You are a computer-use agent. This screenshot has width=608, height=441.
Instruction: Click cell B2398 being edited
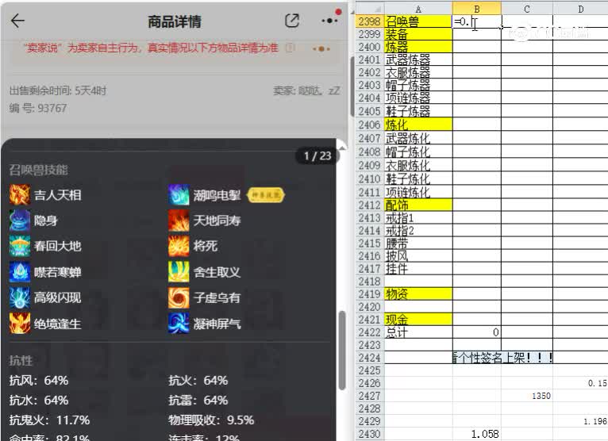point(477,21)
